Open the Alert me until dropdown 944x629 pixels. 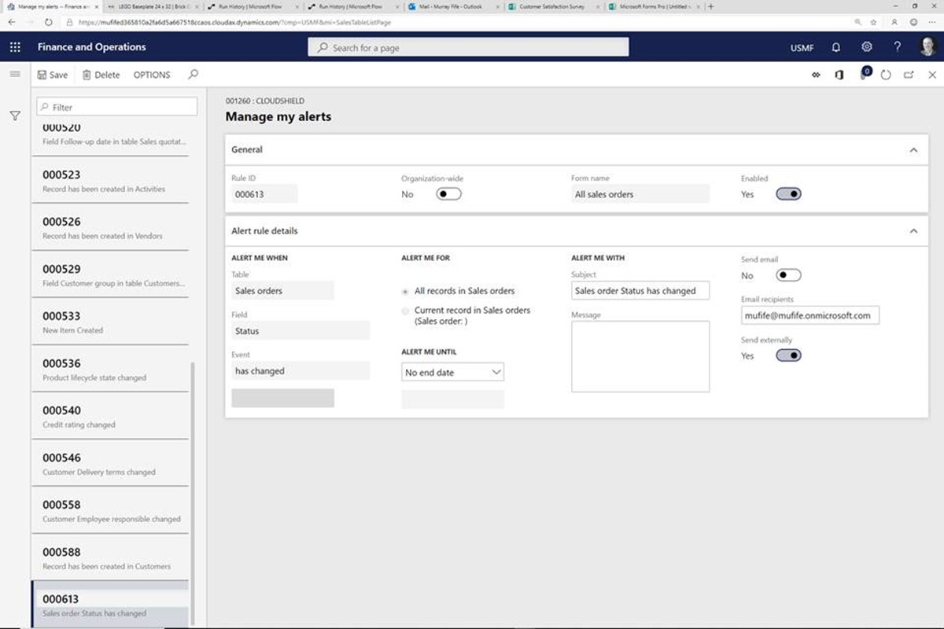coord(452,373)
